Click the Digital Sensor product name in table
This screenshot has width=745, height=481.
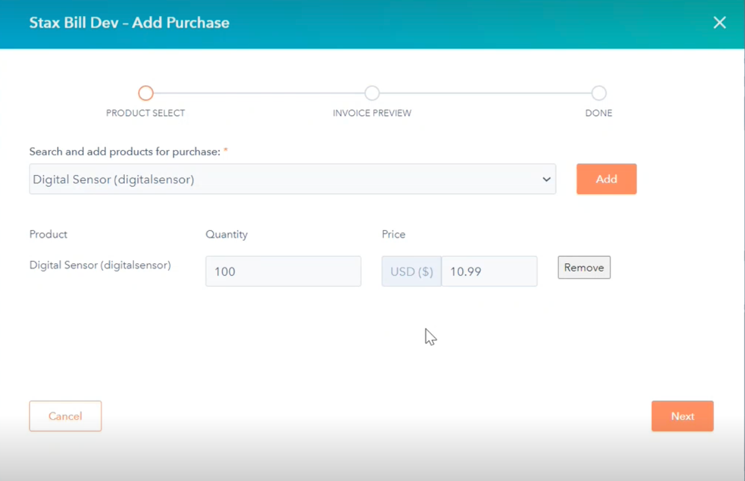click(x=100, y=265)
